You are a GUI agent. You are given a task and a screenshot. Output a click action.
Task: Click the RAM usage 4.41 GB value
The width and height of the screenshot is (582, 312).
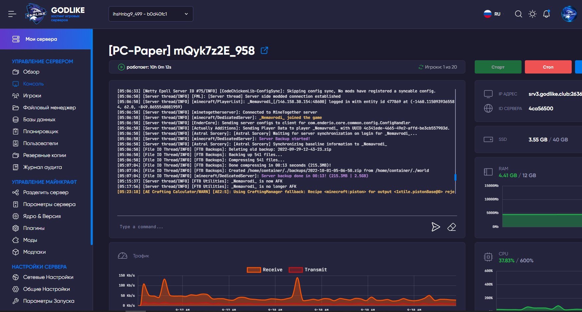pyautogui.click(x=508, y=176)
